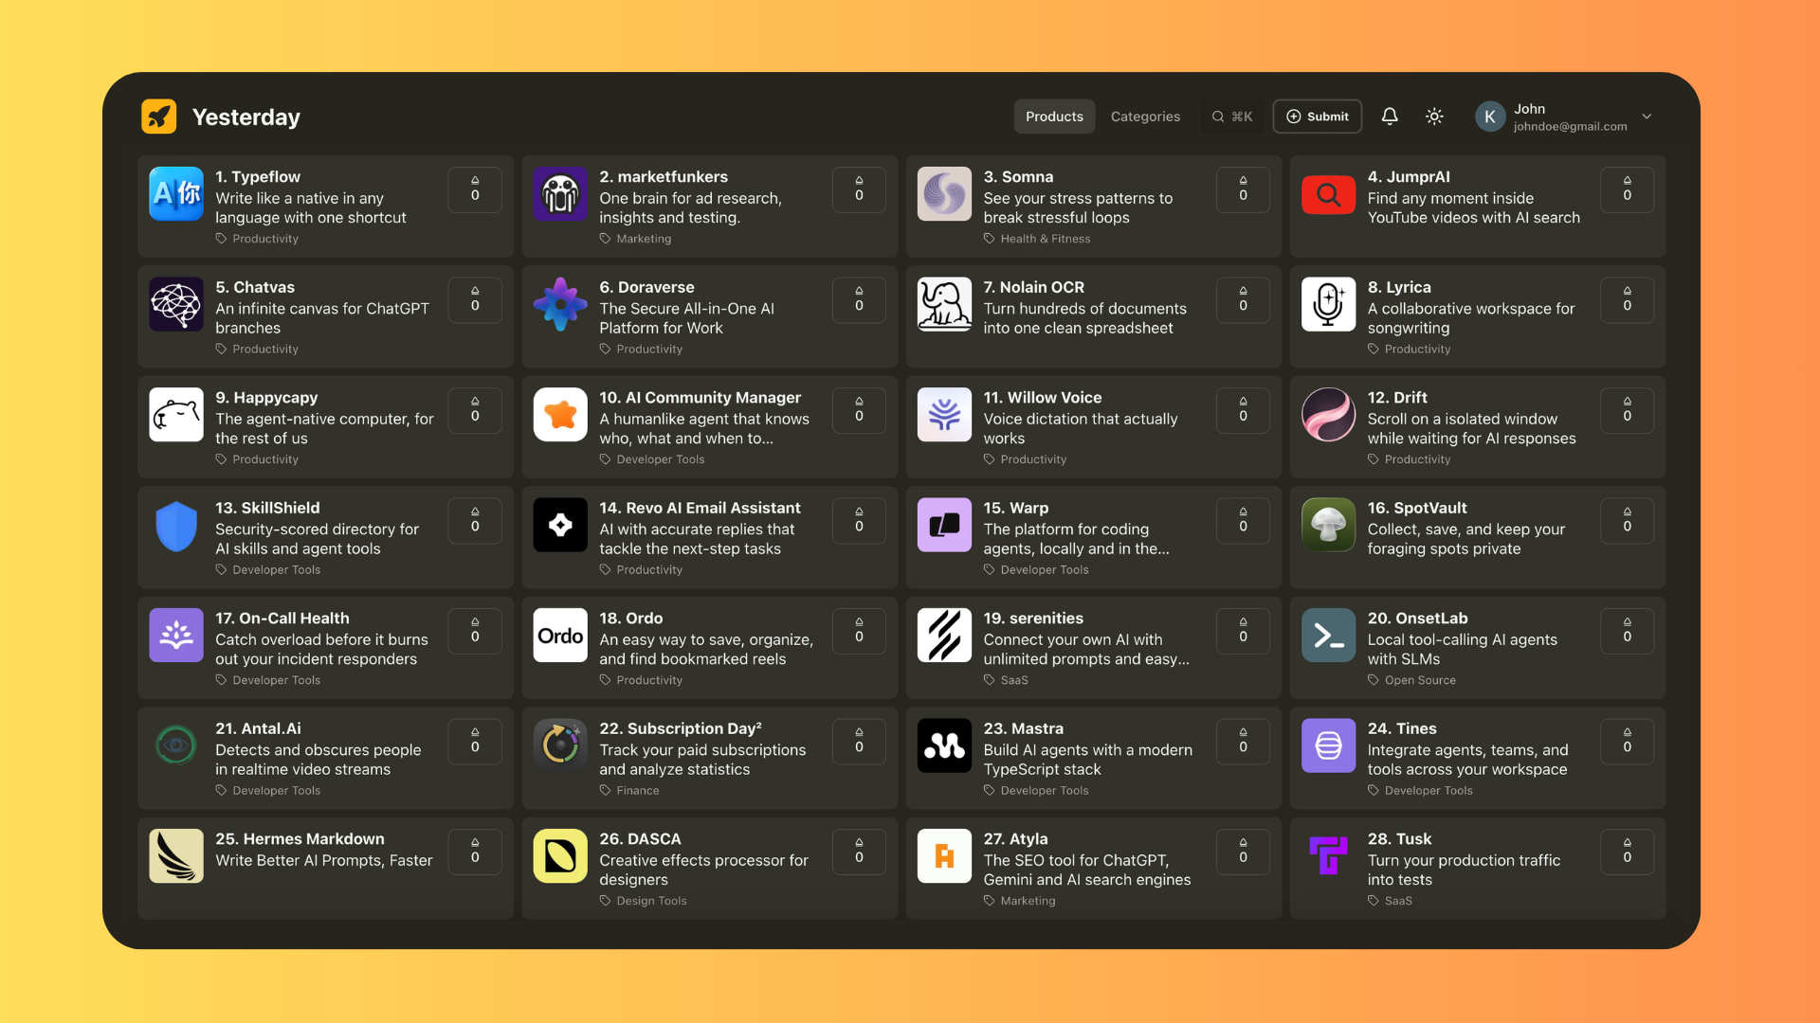Click the OnsetLab terminal icon
The width and height of the screenshot is (1820, 1023).
1328,636
